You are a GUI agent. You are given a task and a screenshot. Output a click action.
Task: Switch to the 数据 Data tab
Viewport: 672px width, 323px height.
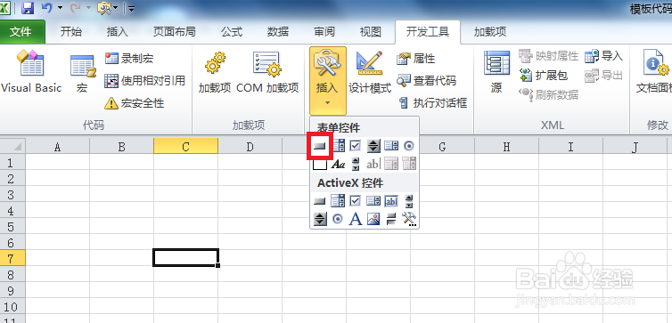coord(278,32)
